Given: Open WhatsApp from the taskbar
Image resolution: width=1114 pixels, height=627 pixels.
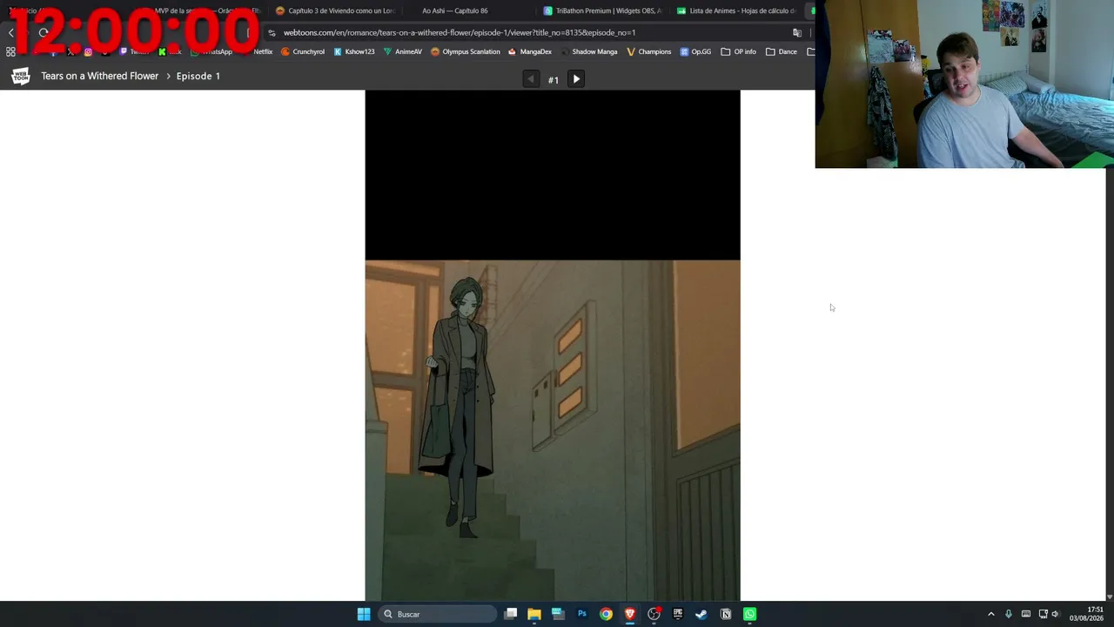Looking at the screenshot, I should (x=749, y=615).
